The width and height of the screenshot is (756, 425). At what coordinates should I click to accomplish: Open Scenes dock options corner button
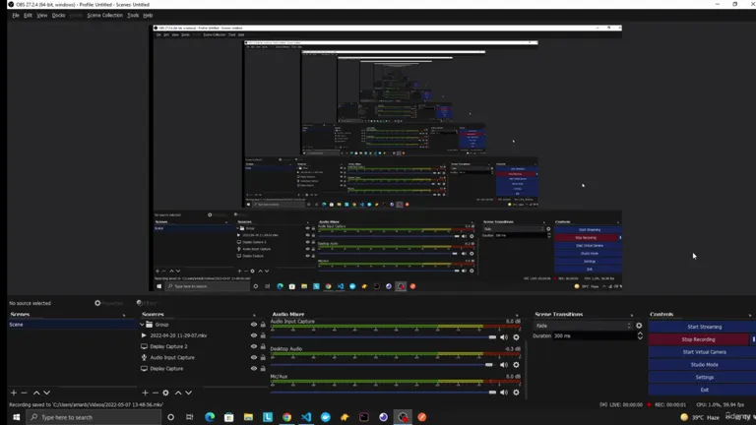pos(124,315)
